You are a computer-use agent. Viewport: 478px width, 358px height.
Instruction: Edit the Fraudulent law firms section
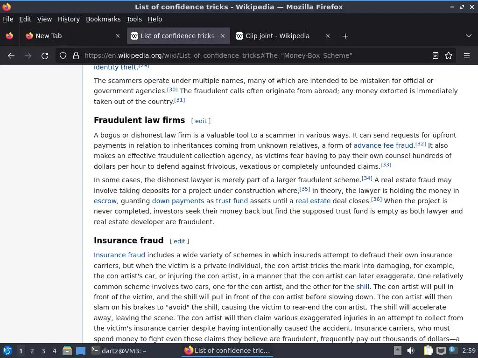(x=201, y=121)
